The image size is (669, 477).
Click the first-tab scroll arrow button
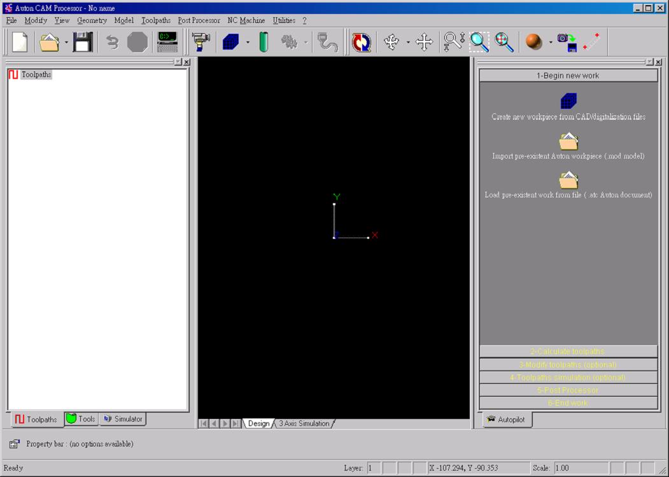[204, 424]
